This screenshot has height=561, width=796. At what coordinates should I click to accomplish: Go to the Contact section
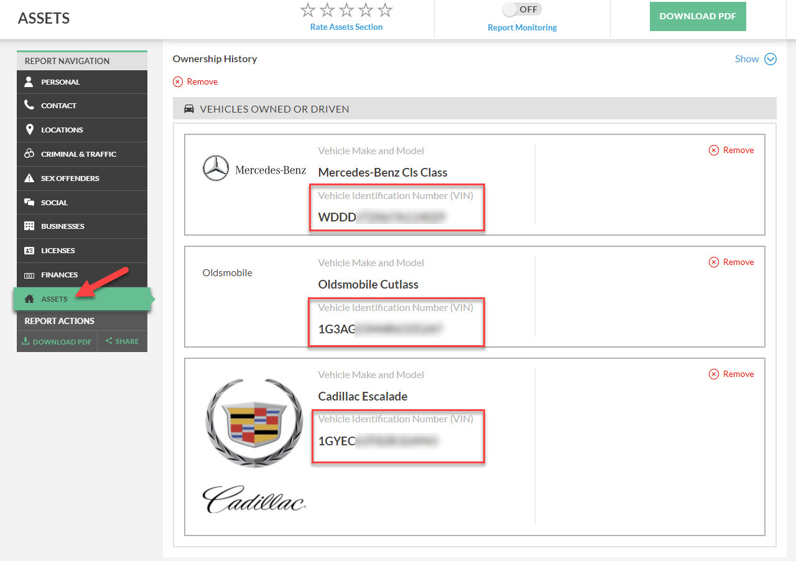[82, 106]
